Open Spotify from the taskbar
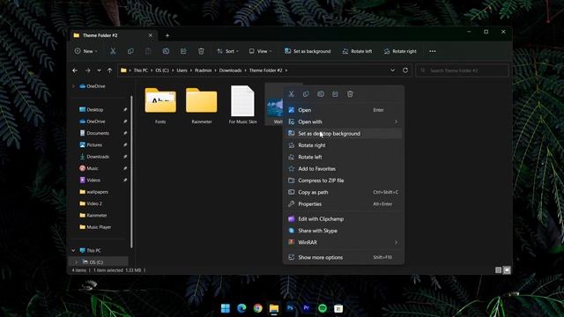 coord(323,308)
